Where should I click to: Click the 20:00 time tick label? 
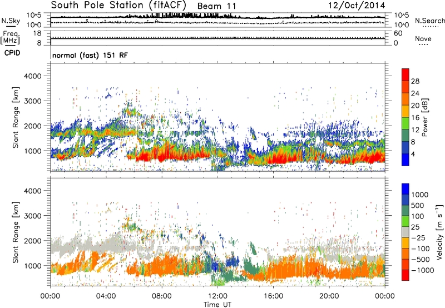pos(329,296)
